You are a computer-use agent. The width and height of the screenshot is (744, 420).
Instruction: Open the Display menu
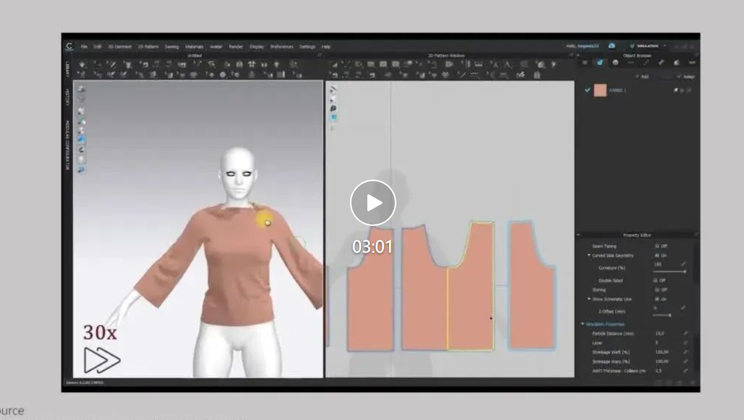point(257,46)
